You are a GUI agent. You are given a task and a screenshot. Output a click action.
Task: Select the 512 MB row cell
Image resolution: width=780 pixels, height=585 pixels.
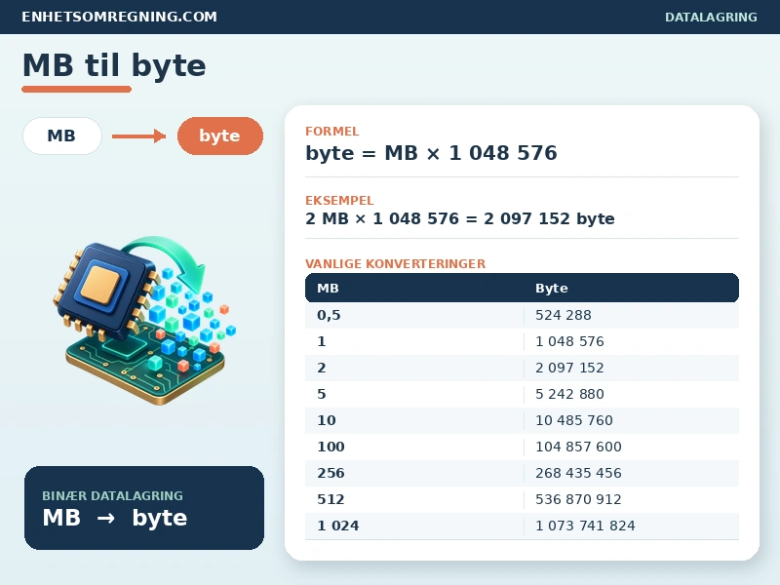(331, 499)
